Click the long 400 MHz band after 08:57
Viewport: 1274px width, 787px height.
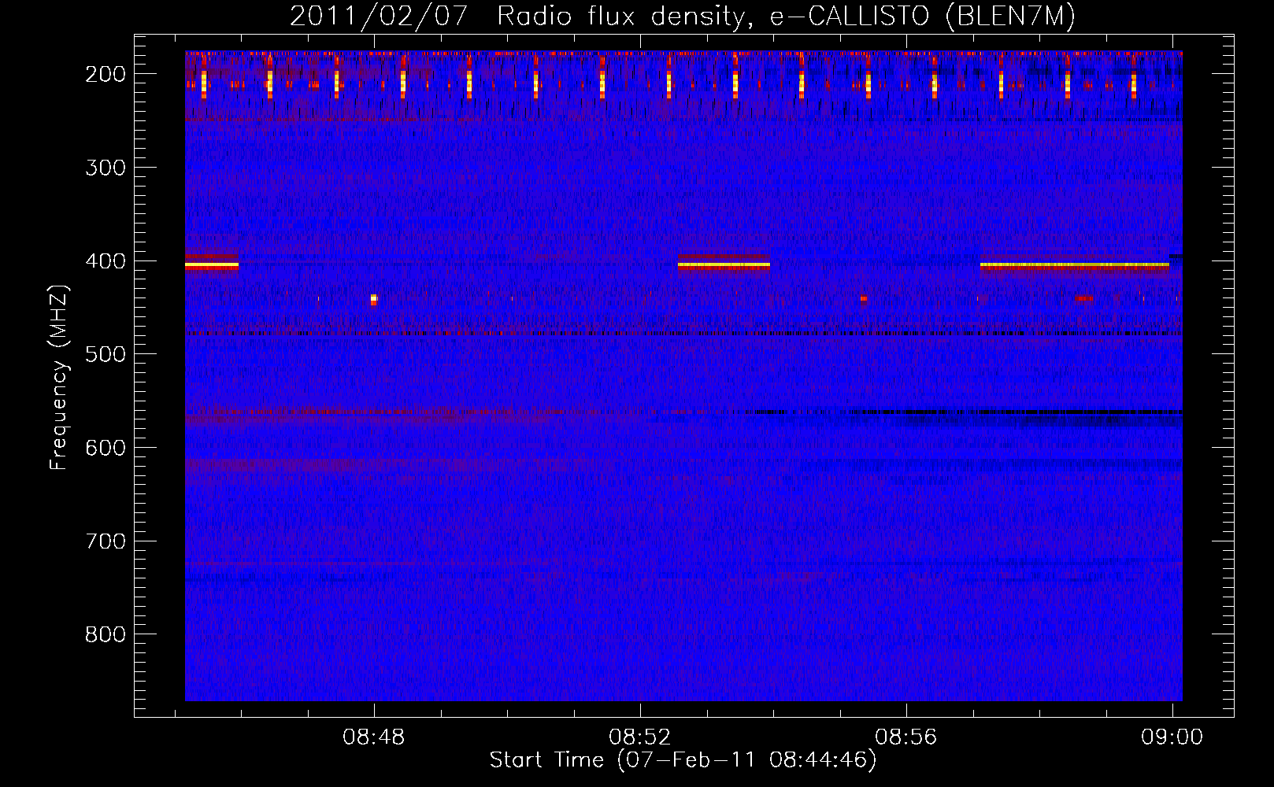click(1075, 266)
